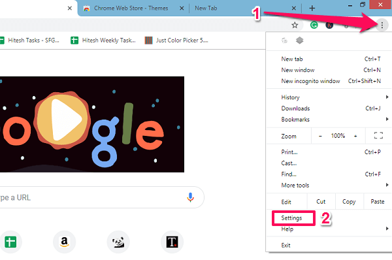Decrease zoom with the minus button
The height and width of the screenshot is (260, 392).
click(320, 136)
